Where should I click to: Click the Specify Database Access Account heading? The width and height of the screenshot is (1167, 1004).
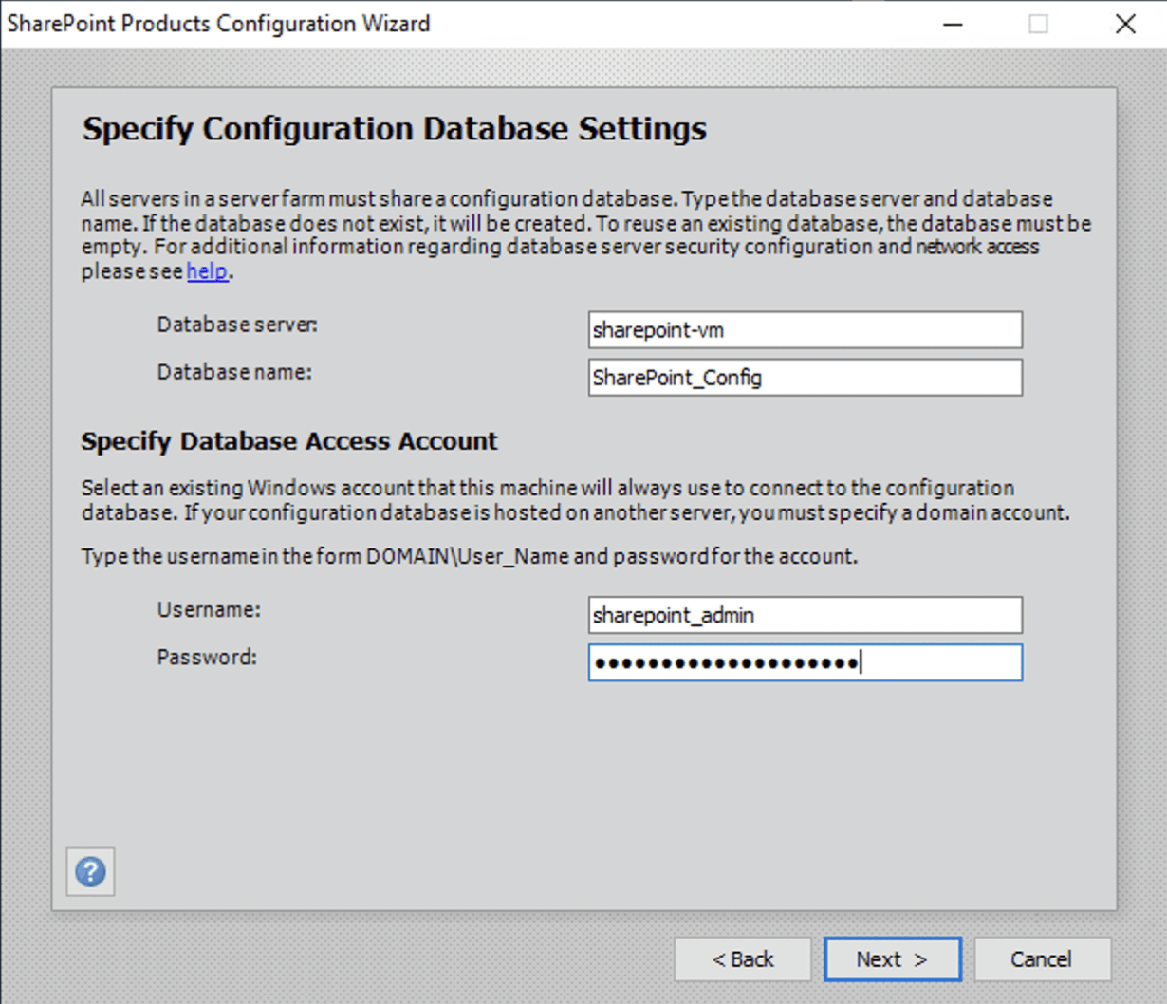pyautogui.click(x=289, y=441)
